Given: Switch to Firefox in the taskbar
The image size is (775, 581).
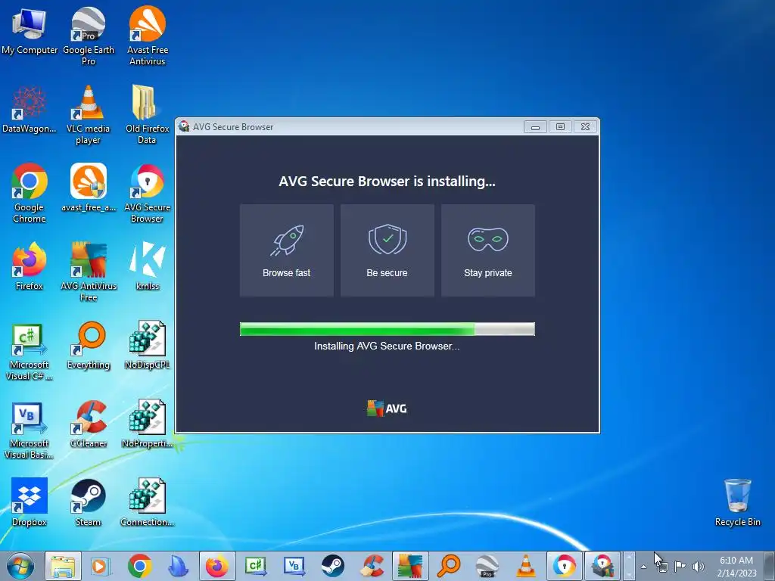Looking at the screenshot, I should [x=217, y=566].
